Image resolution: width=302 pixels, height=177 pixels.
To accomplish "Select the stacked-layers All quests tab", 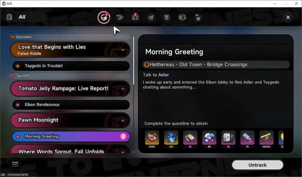I will [104, 17].
